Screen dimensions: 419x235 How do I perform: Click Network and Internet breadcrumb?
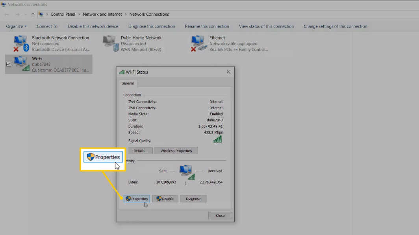pos(102,14)
